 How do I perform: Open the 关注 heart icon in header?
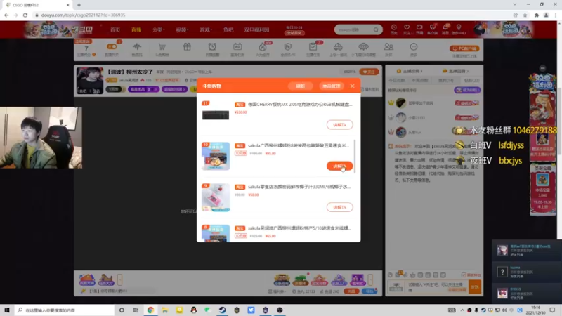tap(407, 29)
